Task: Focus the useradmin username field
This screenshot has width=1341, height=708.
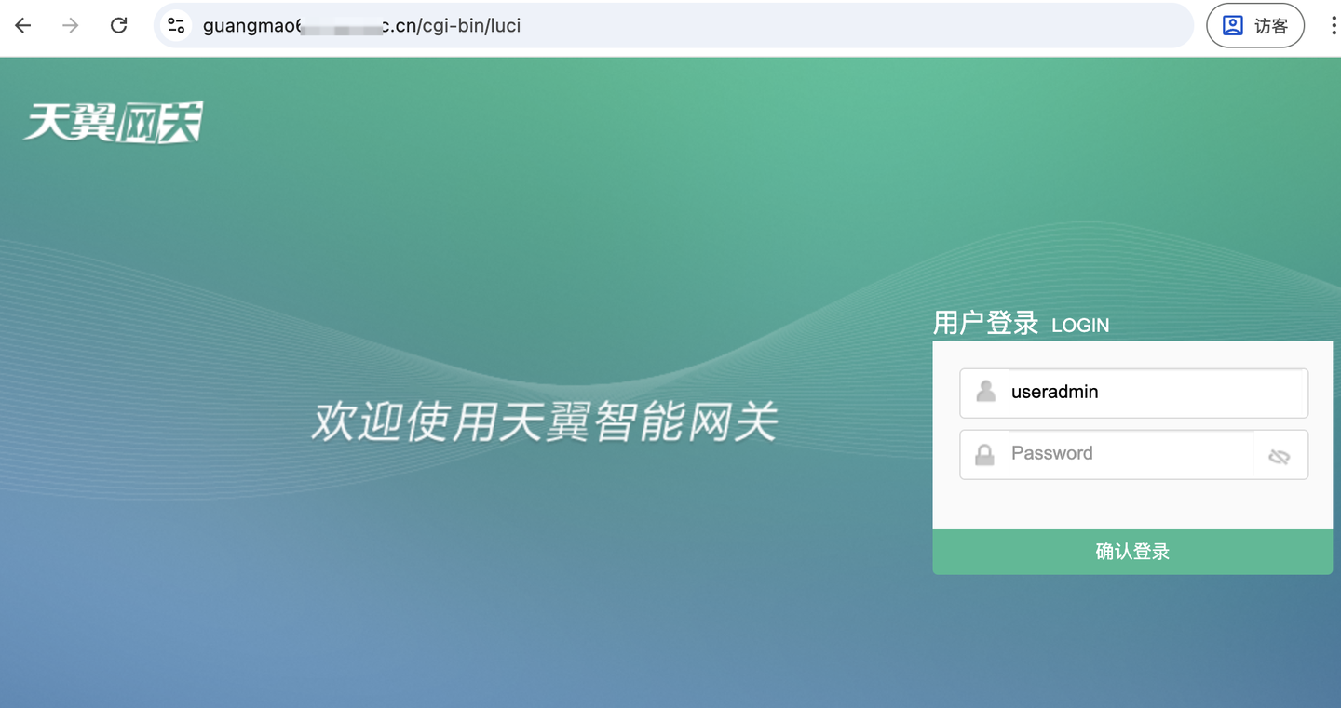Action: (x=1133, y=393)
